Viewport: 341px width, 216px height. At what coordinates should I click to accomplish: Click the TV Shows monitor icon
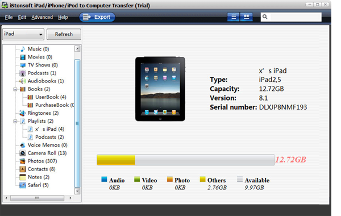point(23,65)
